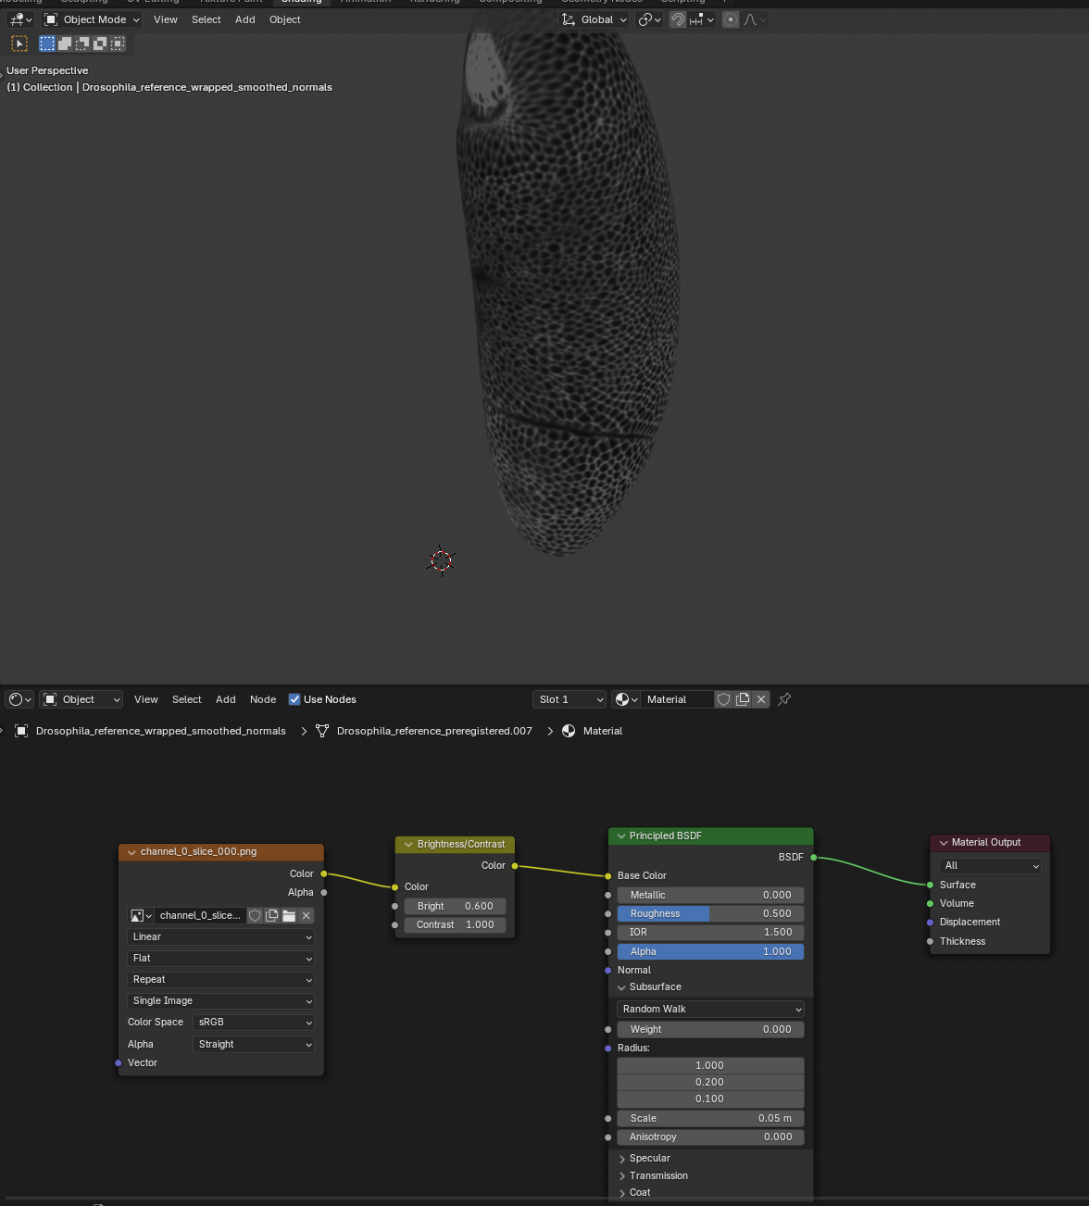
Task: Click the open image folder icon in texture node
Action: point(289,915)
